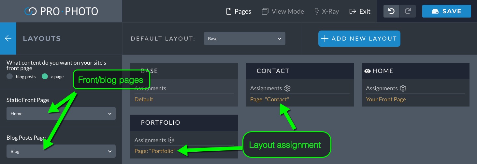Click the LAYOUTS panel heading

click(x=42, y=38)
